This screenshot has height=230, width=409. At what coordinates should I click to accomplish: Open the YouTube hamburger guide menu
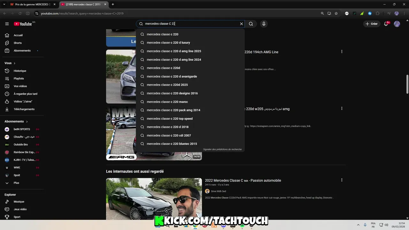(7, 24)
